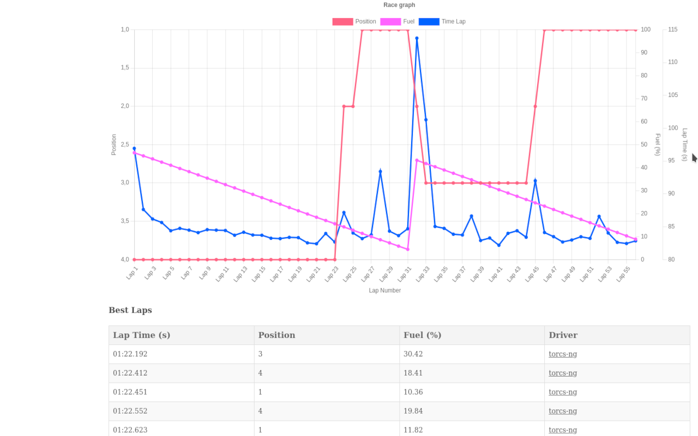Click the blue Time Lap legend color box
This screenshot has height=436, width=698.
[429, 22]
